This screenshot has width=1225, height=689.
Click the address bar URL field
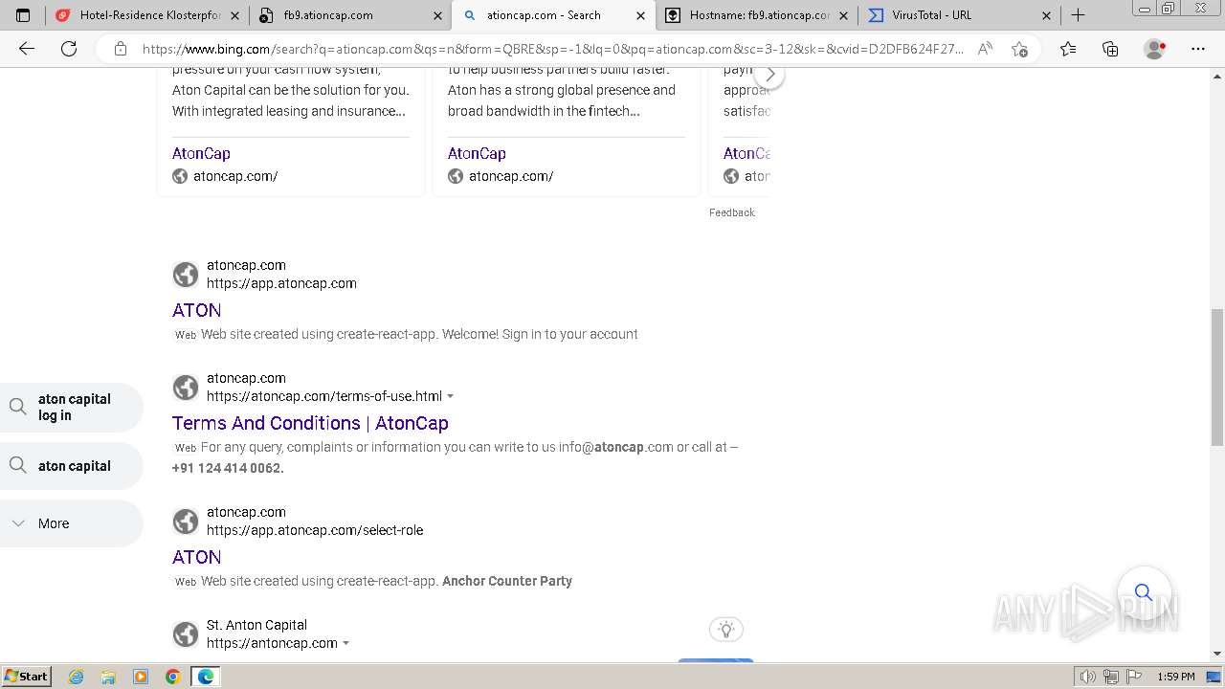click(x=552, y=49)
